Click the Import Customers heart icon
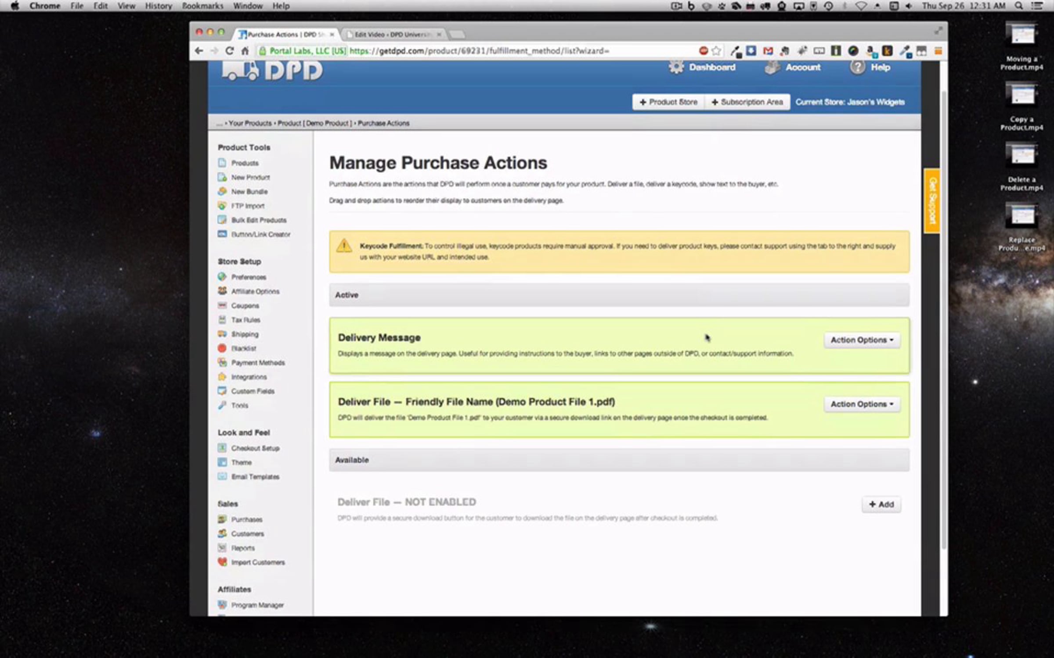Viewport: 1054px width, 658px height. 222,562
